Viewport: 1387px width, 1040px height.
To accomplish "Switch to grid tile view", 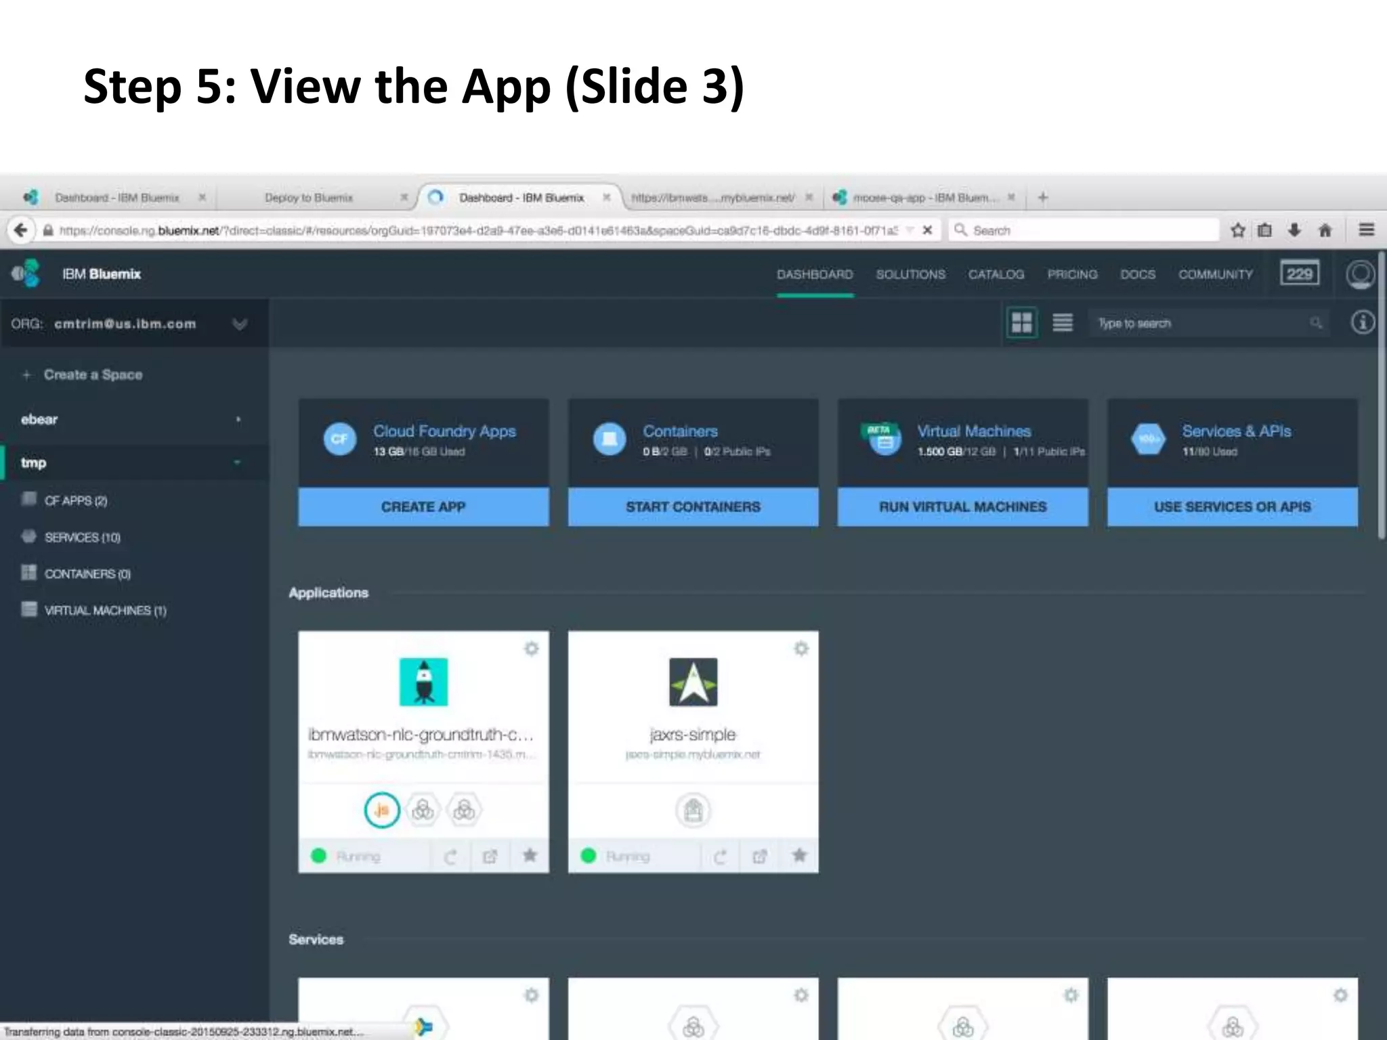I will pyautogui.click(x=1021, y=323).
